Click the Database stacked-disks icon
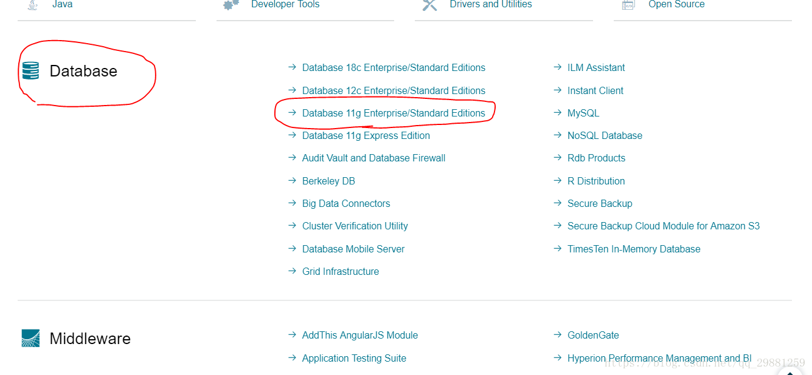Viewport: 812px width, 375px height. (x=30, y=71)
